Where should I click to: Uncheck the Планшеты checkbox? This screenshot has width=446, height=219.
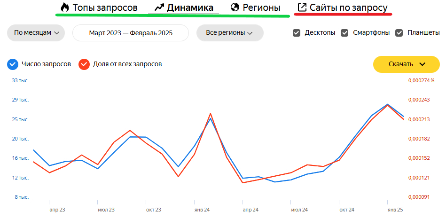click(399, 33)
